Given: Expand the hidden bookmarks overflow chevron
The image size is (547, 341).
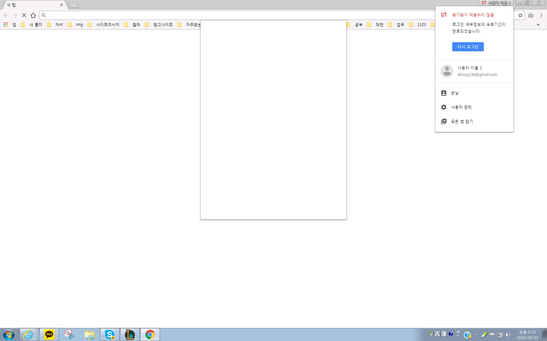Looking at the screenshot, I should 538,25.
